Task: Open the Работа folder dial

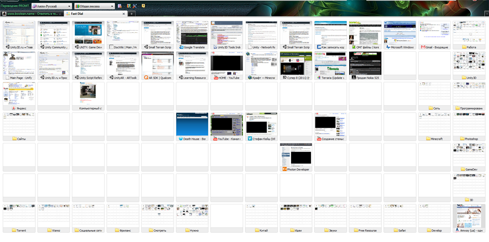Action: pos(469,33)
